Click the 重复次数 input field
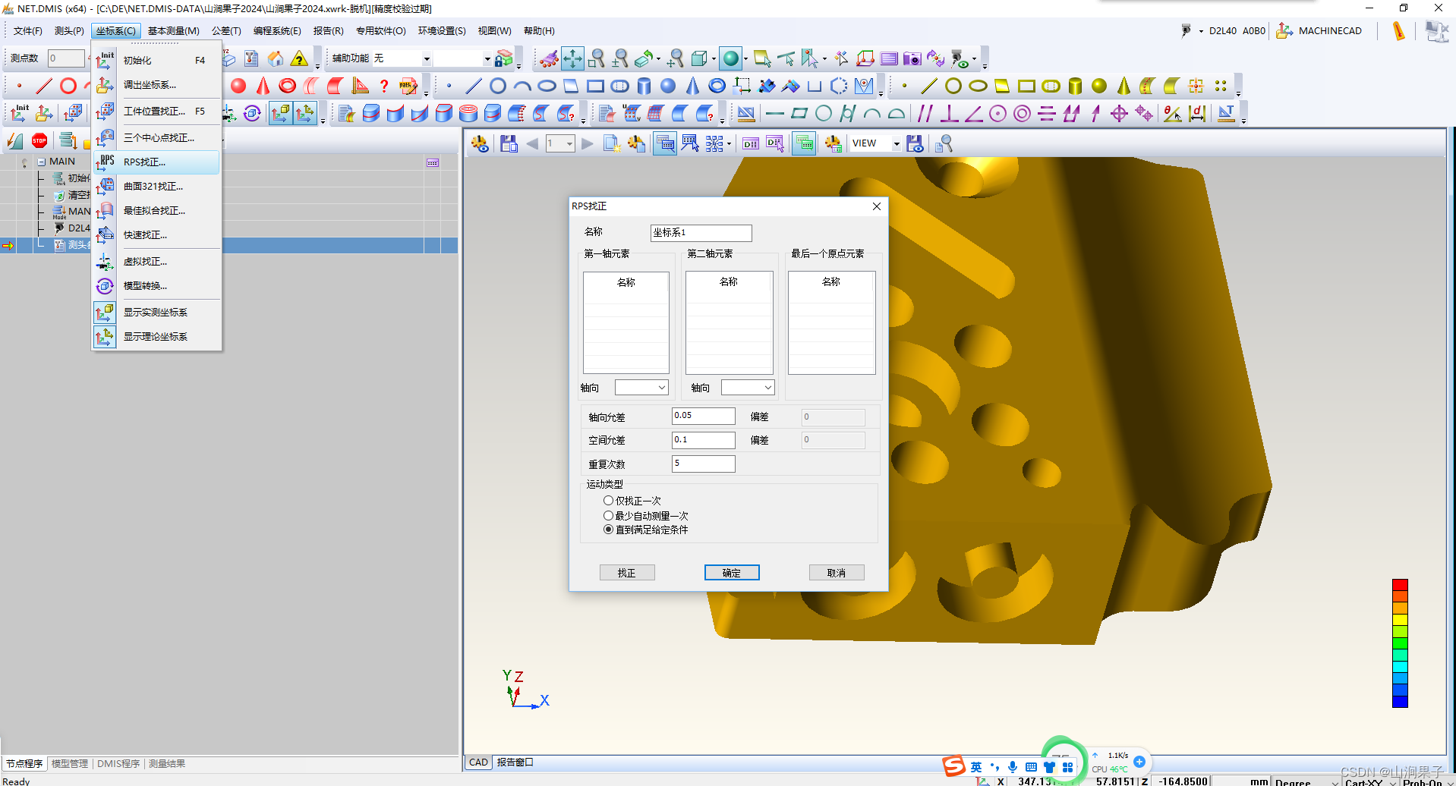This screenshot has width=1456, height=786. click(704, 464)
